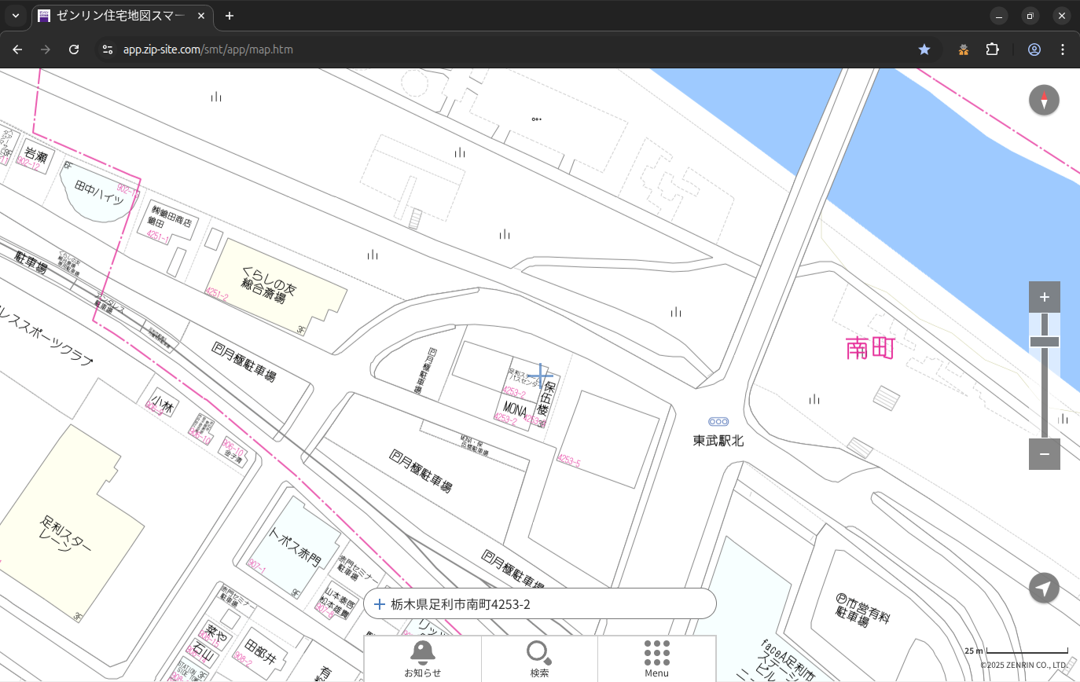Open Chrome three-dot menu

pos(1063,49)
